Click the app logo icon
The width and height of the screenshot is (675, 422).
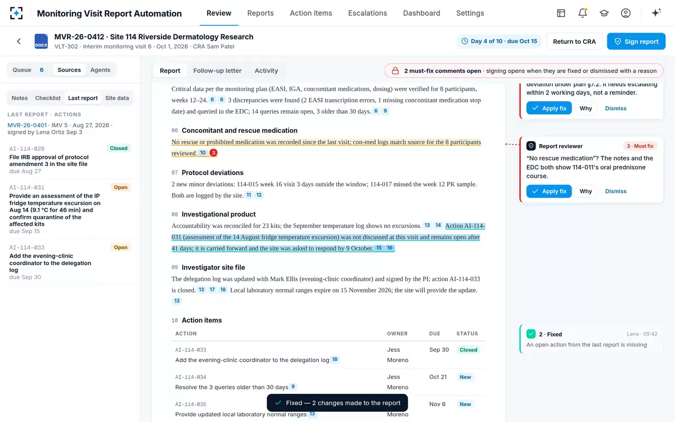pyautogui.click(x=16, y=13)
